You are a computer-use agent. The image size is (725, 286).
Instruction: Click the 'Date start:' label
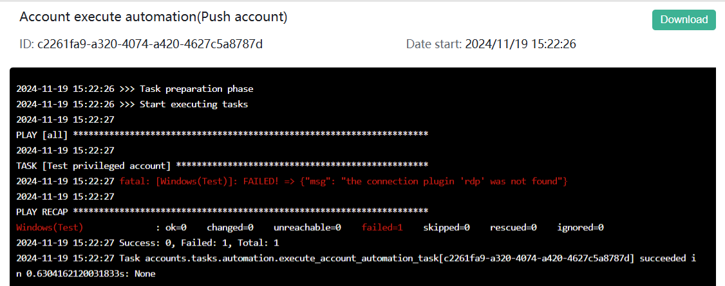434,44
